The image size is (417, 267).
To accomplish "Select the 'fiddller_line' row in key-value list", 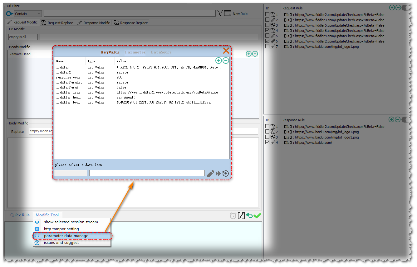I will point(142,92).
